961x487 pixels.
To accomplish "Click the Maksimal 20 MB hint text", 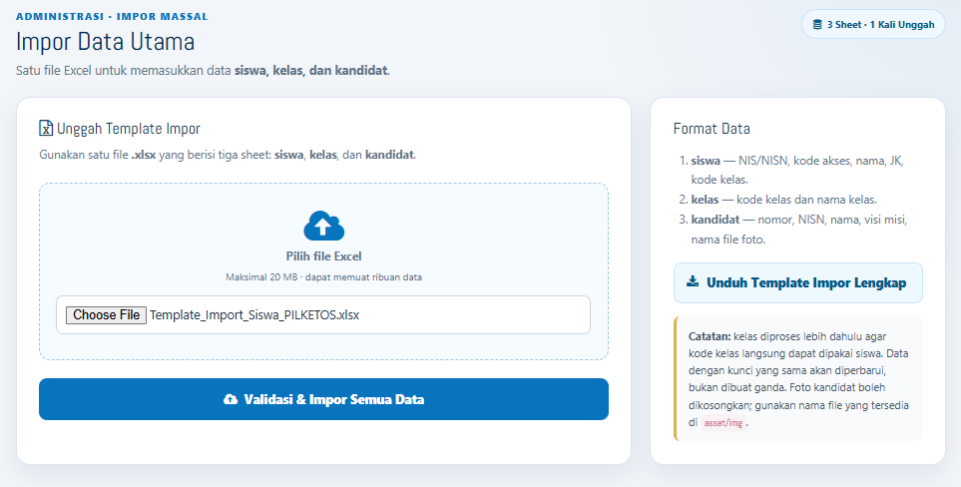I will pyautogui.click(x=323, y=276).
